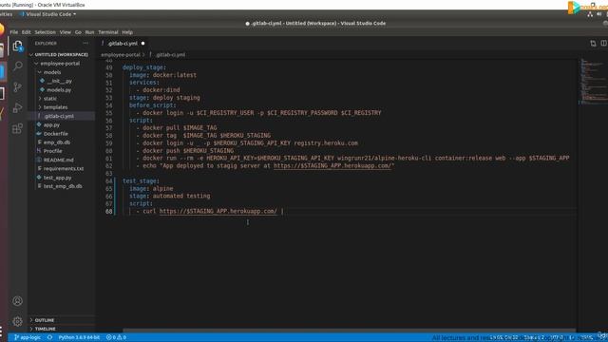The height and width of the screenshot is (342, 608).
Task: Open emp_db.db from the explorer
Action: 57,142
